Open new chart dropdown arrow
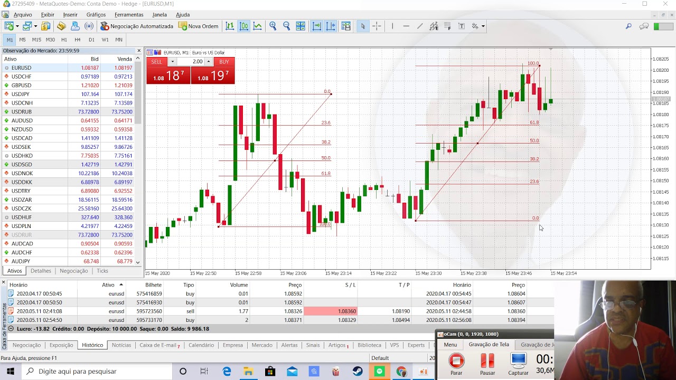This screenshot has height=380, width=676. point(17,26)
